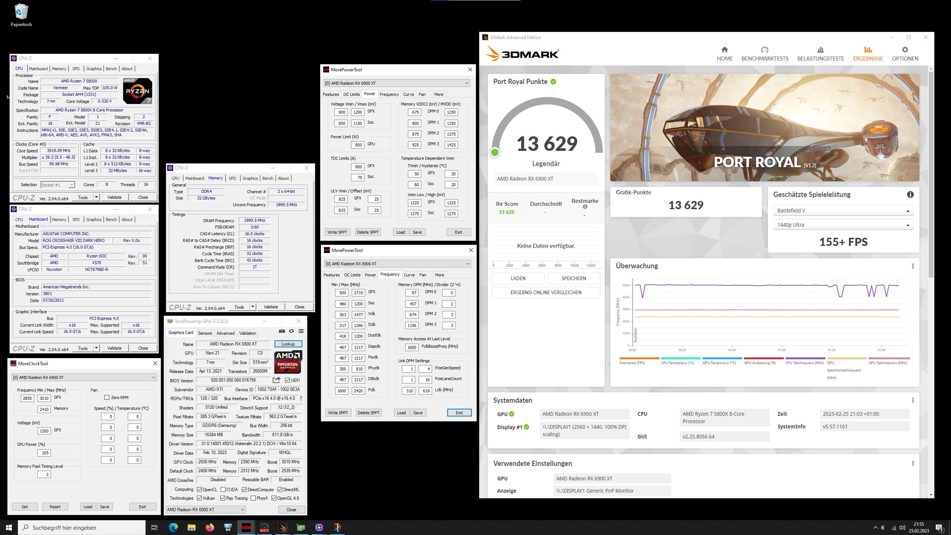
Task: Open GPU selector in upper MorePowerTool
Action: tap(397, 83)
